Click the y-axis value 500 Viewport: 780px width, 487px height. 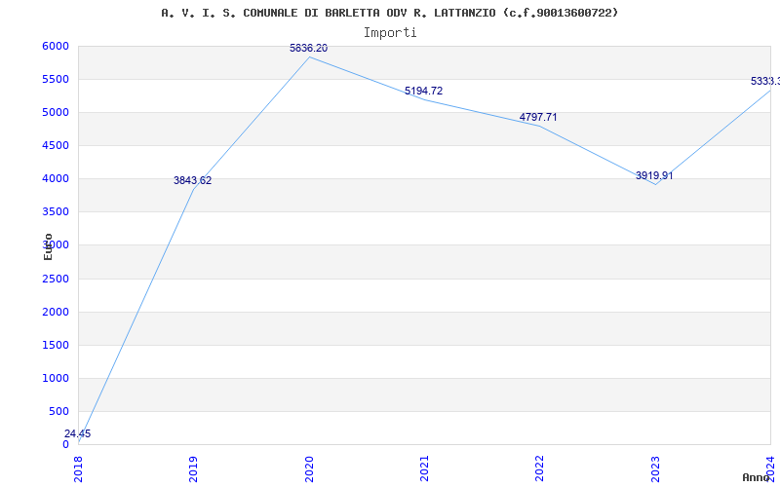[x=58, y=411]
